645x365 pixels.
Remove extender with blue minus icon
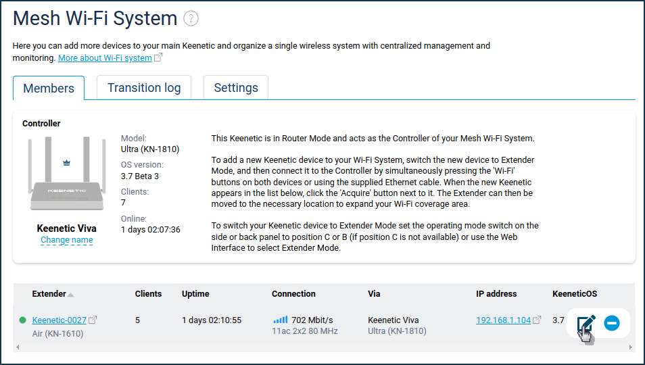click(612, 323)
